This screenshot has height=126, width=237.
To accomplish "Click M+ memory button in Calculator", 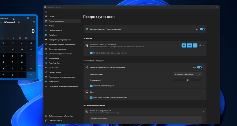I will 14,38.
